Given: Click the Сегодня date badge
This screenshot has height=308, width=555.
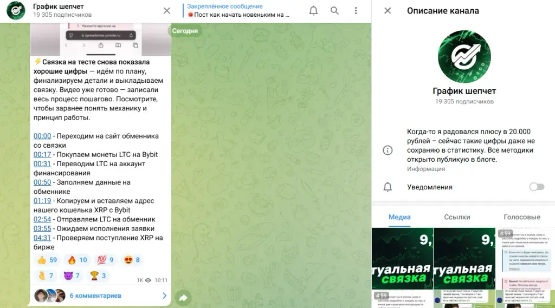Looking at the screenshot, I should 185,31.
